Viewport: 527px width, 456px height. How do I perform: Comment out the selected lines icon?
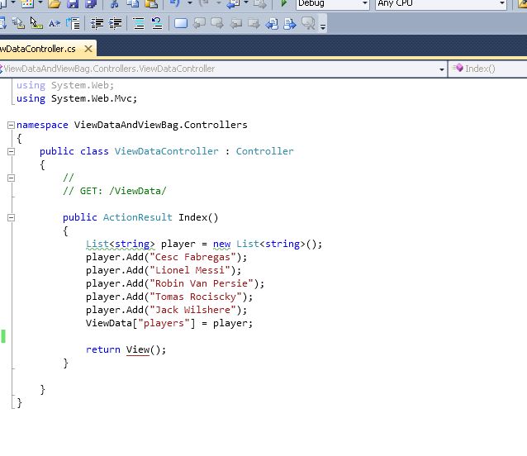pyautogui.click(x=139, y=23)
